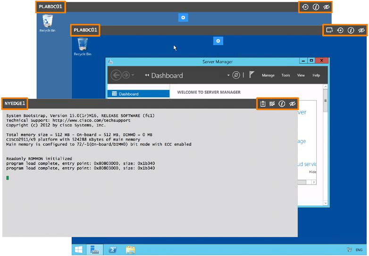Toggle visibility of the back PLABDC01 panel
The width and height of the screenshot is (369, 256).
[327, 7]
